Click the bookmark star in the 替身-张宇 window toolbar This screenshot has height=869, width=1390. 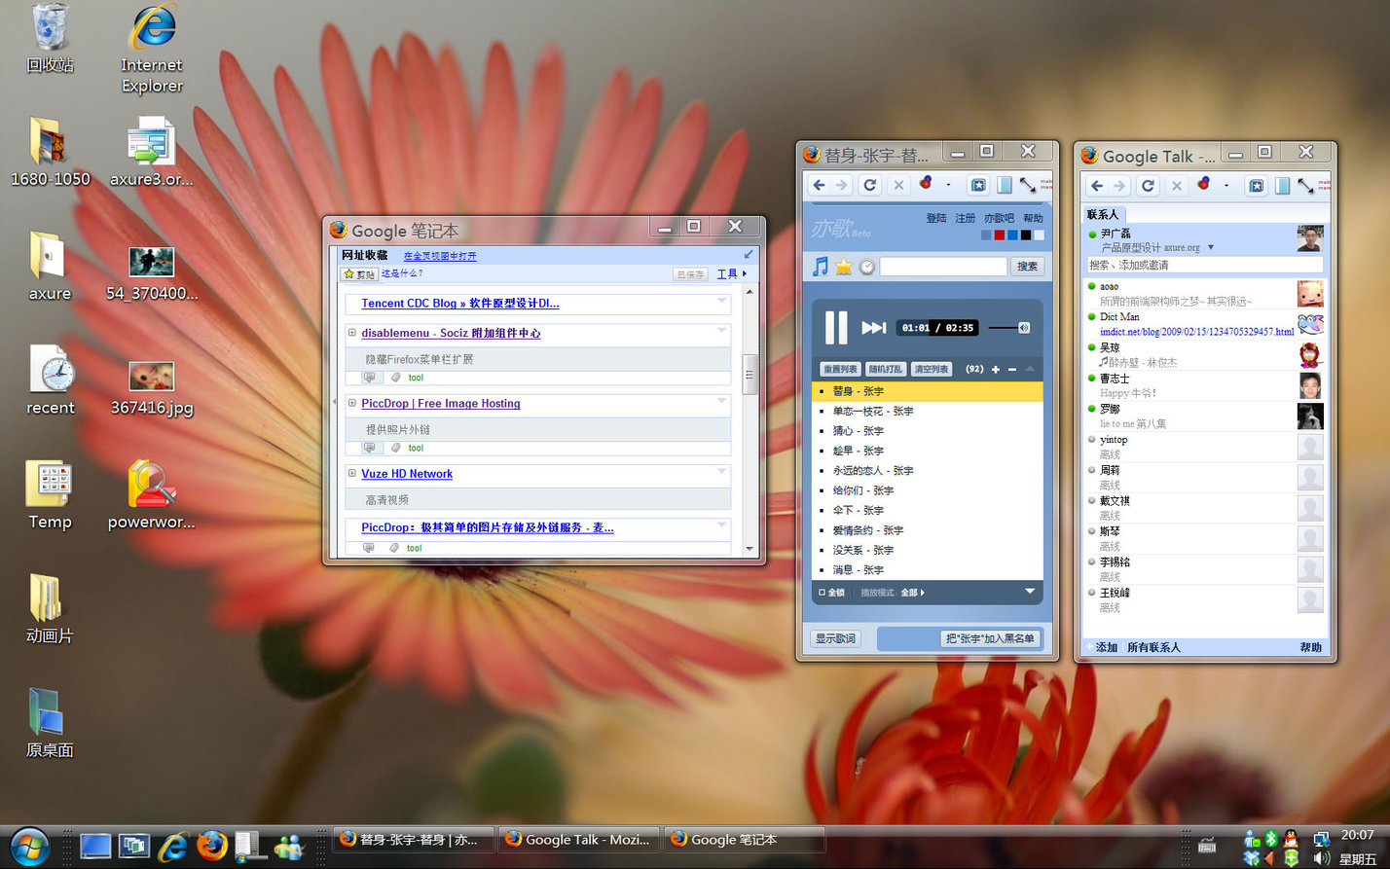(979, 185)
